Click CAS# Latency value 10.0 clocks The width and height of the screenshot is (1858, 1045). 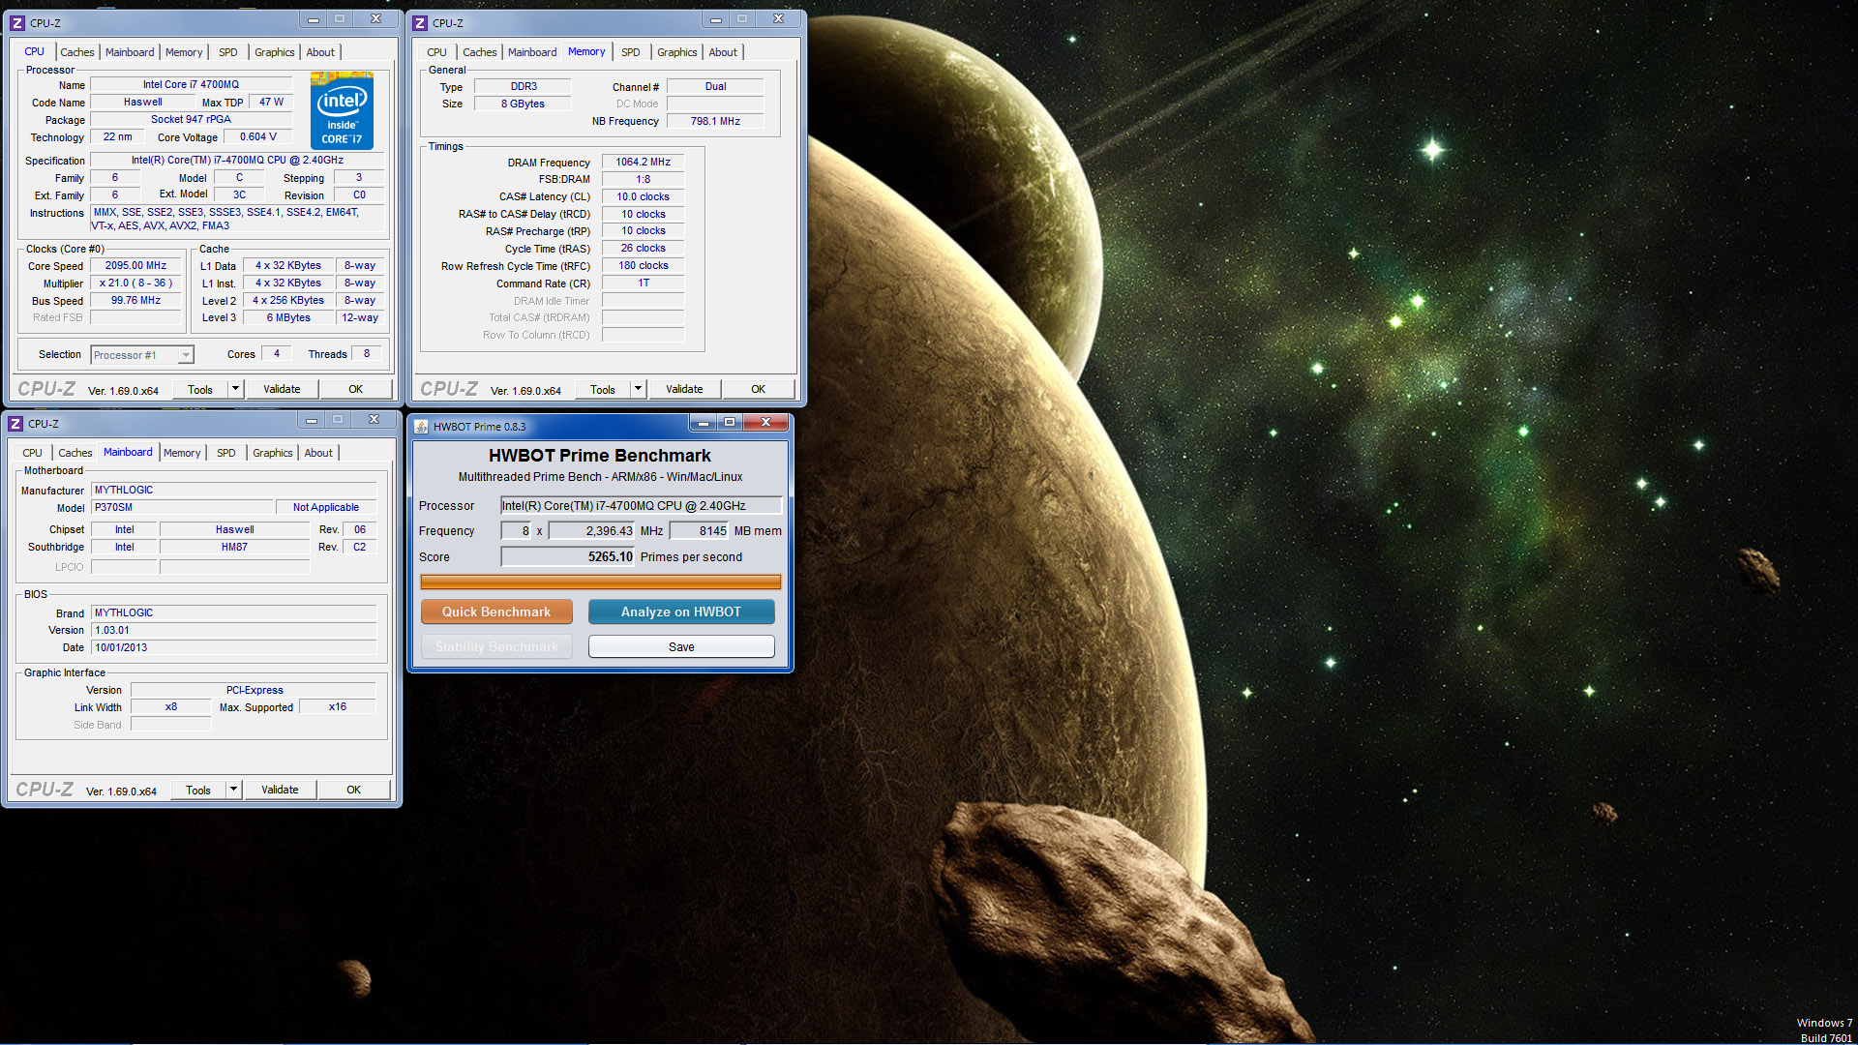tap(643, 196)
